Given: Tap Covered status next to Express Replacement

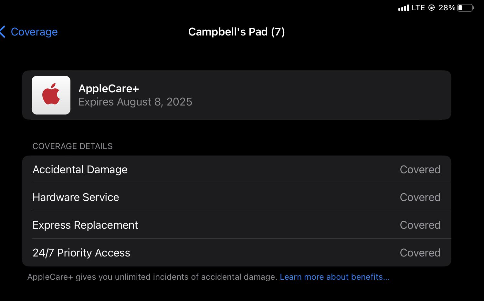Looking at the screenshot, I should click(420, 225).
